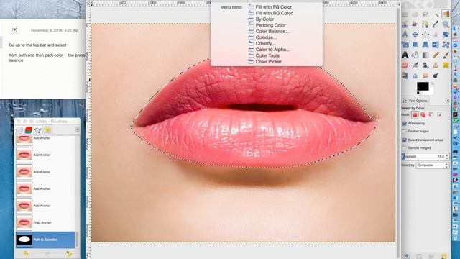460x259 pixels.
Task: Switch to Paths tab in Undo dialog
Action: click(x=38, y=129)
